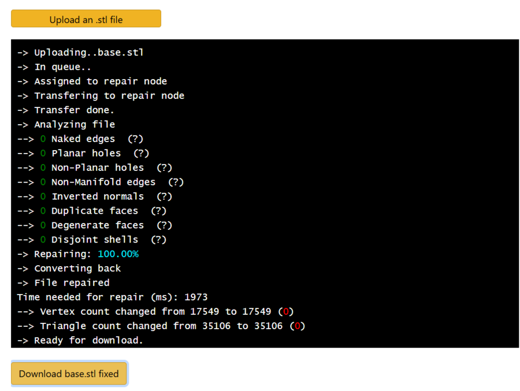Select the Transfer done. log line
520x391 pixels.
pyautogui.click(x=66, y=110)
